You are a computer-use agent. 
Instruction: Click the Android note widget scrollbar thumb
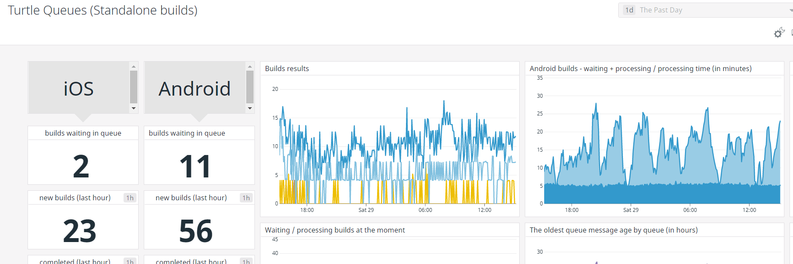[x=250, y=87]
